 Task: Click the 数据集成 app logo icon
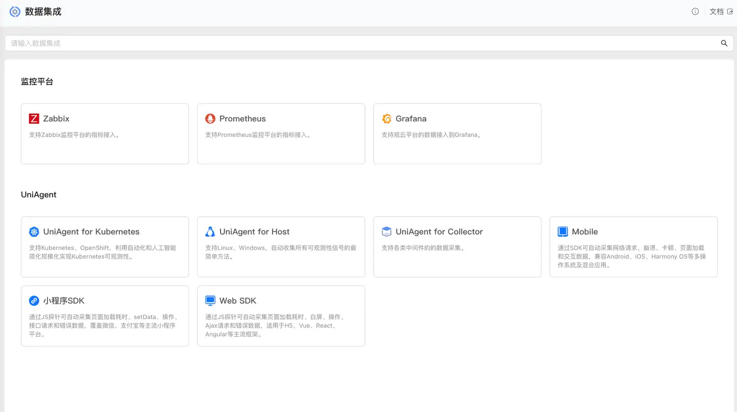click(15, 12)
